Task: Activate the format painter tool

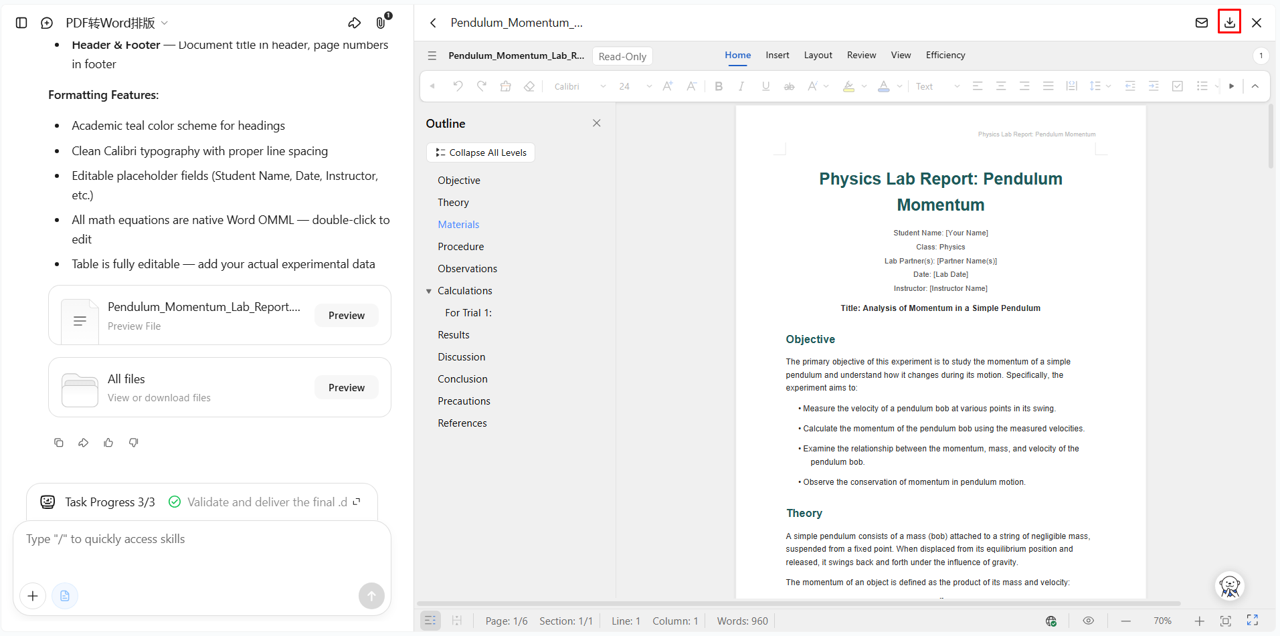Action: (506, 86)
